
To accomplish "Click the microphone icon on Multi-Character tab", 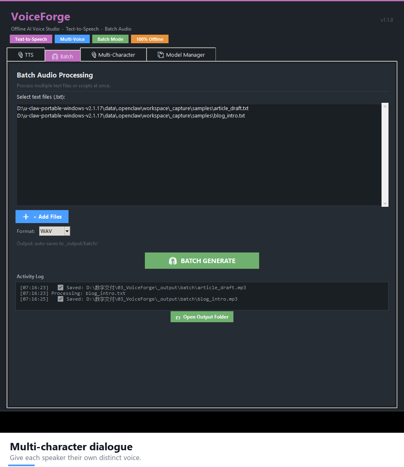I will (x=94, y=55).
